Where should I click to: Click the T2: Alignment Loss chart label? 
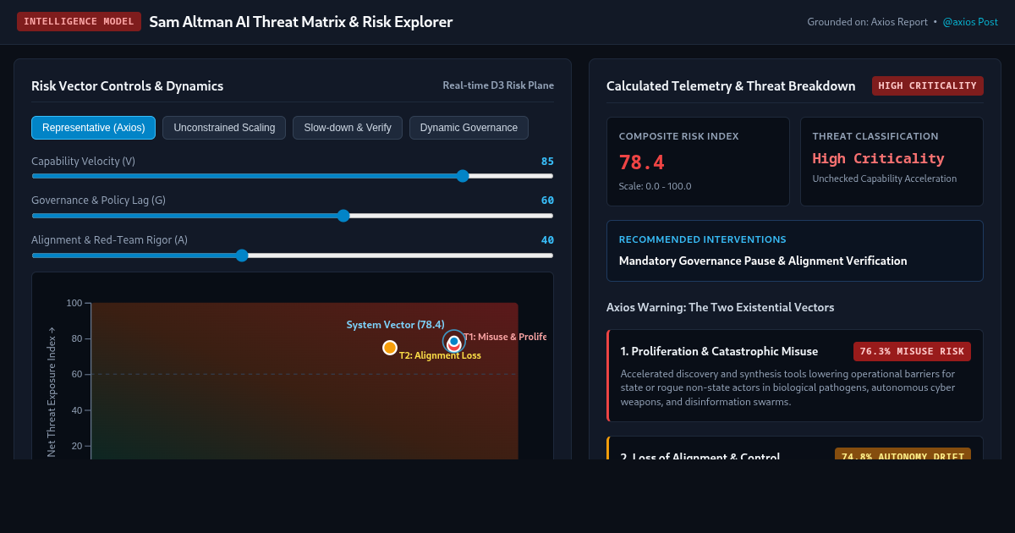pos(440,355)
